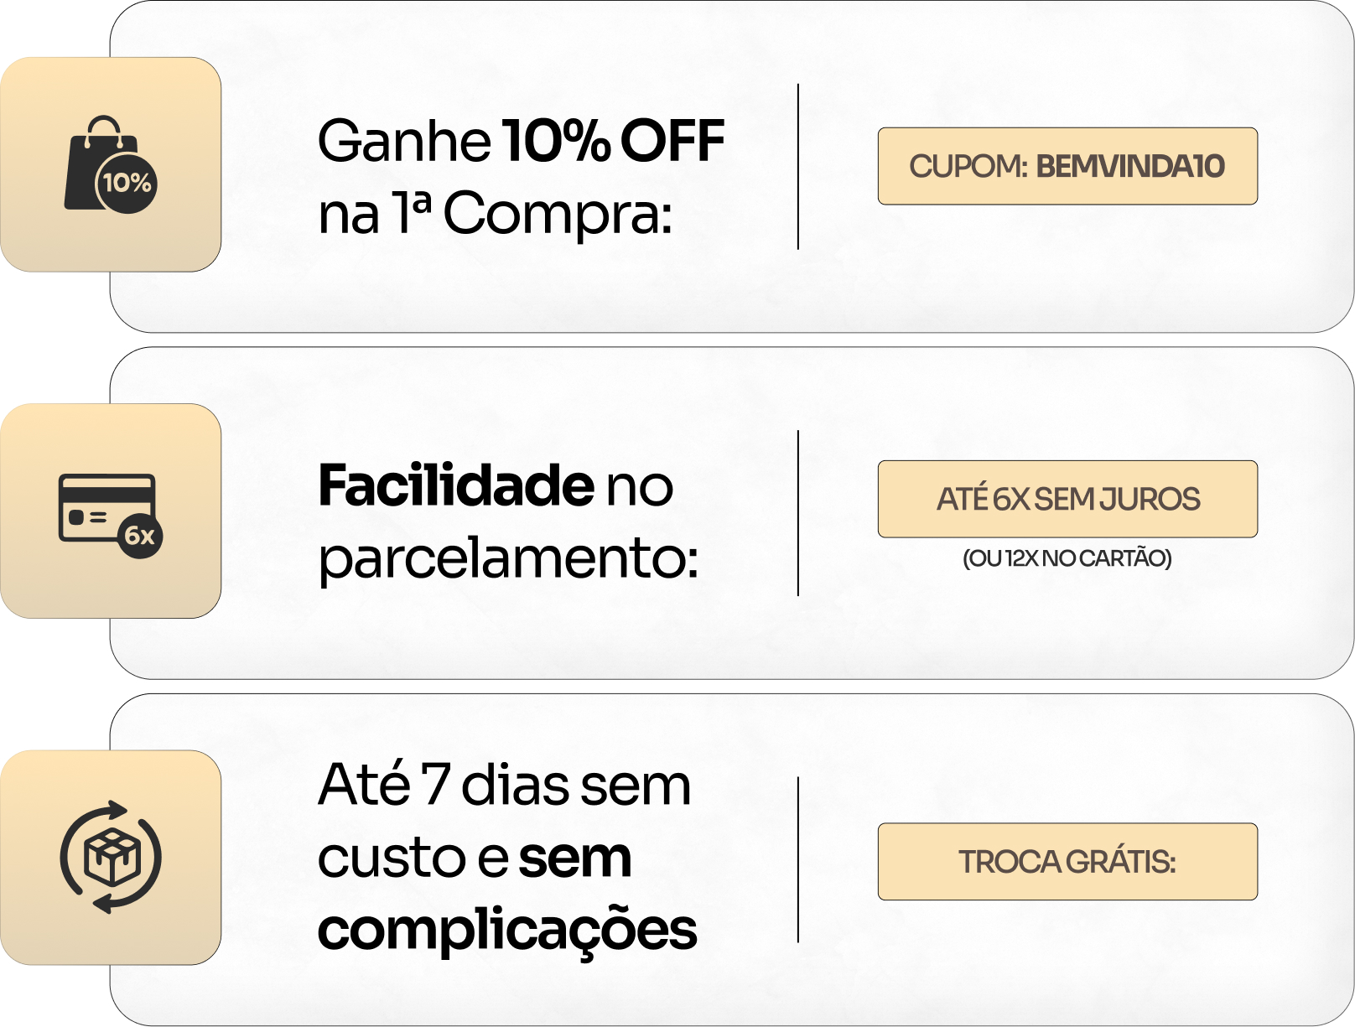Click the divider line beside ATÉ 6X SEM JUROS
The image size is (1355, 1027).
(798, 513)
